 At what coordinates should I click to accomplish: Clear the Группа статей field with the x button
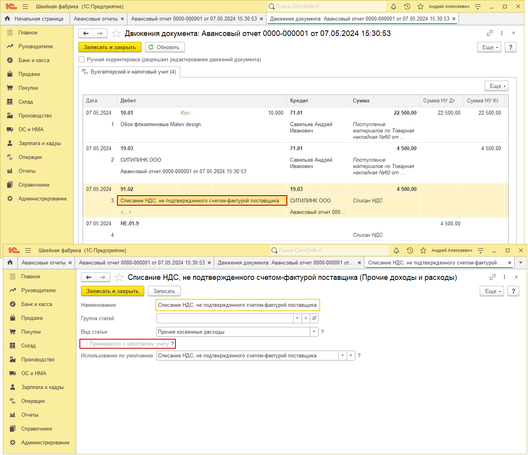coord(305,318)
